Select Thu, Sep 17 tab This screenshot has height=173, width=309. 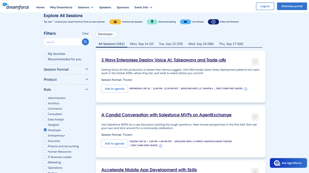[x=231, y=44]
